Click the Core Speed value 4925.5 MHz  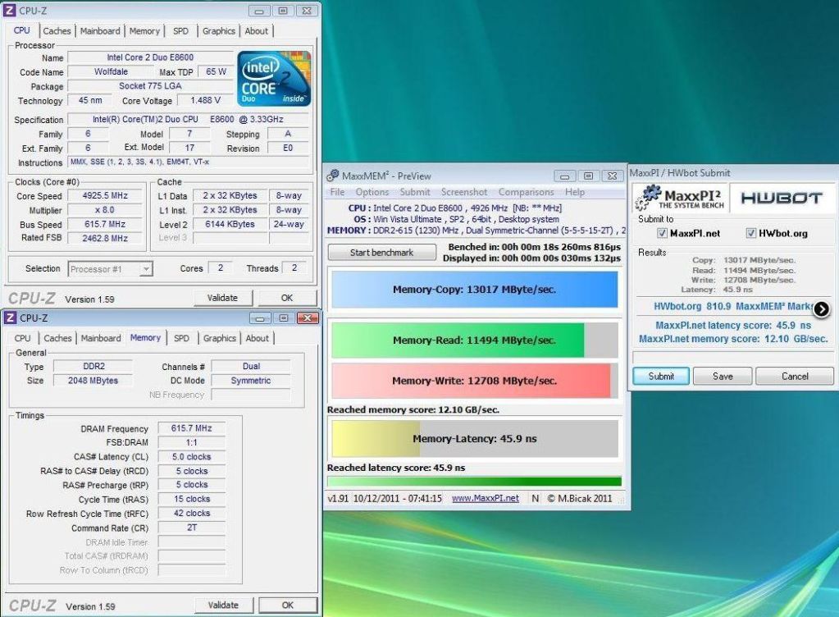point(105,196)
